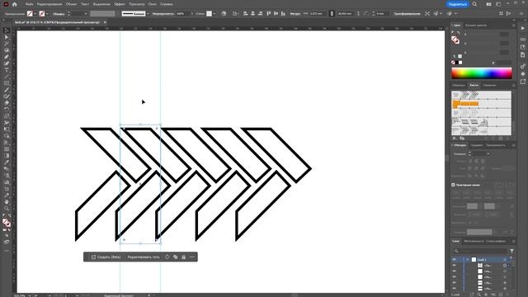Click the first horizontal align icon
528x297 pixels.
246,14
